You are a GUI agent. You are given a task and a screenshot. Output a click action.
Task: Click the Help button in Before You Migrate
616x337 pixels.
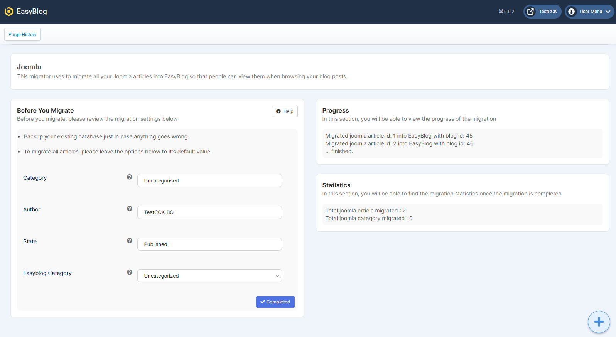pos(285,111)
